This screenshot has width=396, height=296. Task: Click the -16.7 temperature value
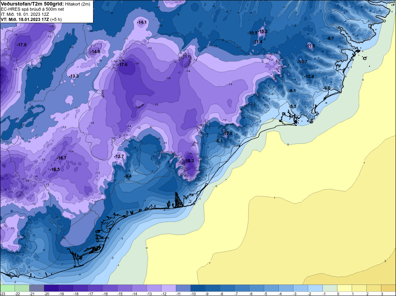tap(62, 158)
